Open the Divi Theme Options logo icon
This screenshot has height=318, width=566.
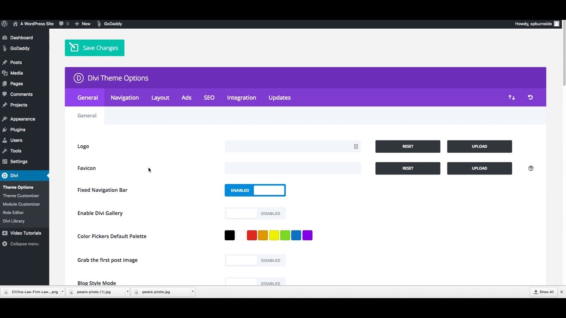78,78
